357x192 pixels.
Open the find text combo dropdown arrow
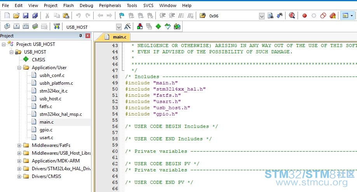click(262, 16)
